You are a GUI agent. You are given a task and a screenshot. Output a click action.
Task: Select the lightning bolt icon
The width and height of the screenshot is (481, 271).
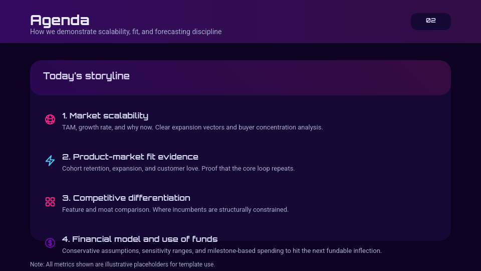(50, 161)
